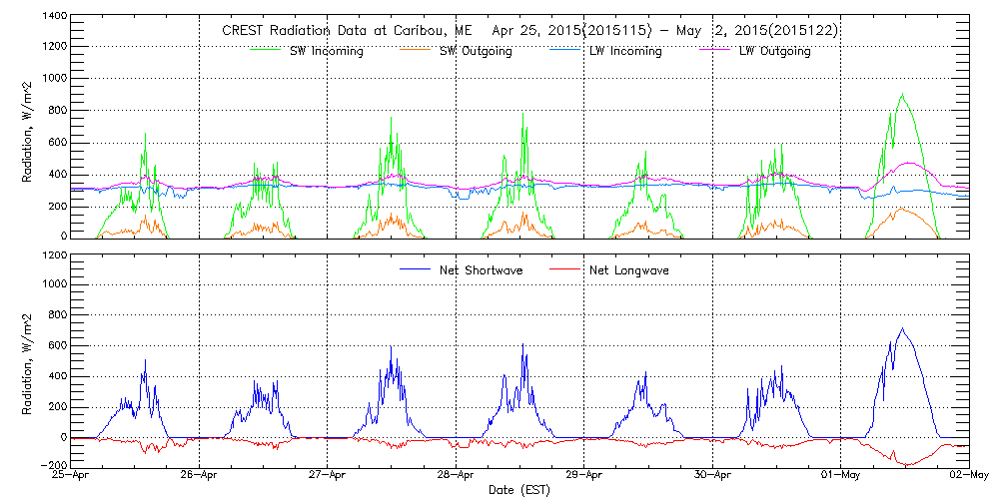The height and width of the screenshot is (499, 999).
Task: Click the SW Outgoing legend label
Action: 476,51
